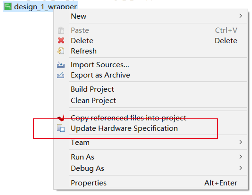Image resolution: width=252 pixels, height=195 pixels.
Task: Choose Clean Project from the menu
Action: point(93,101)
